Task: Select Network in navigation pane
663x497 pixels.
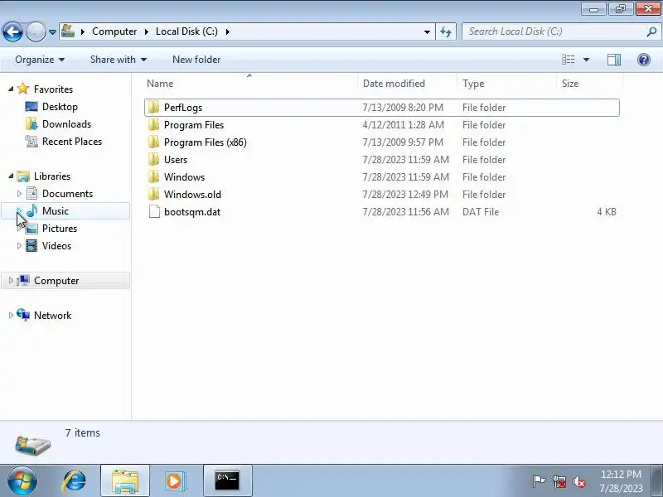Action: click(52, 316)
